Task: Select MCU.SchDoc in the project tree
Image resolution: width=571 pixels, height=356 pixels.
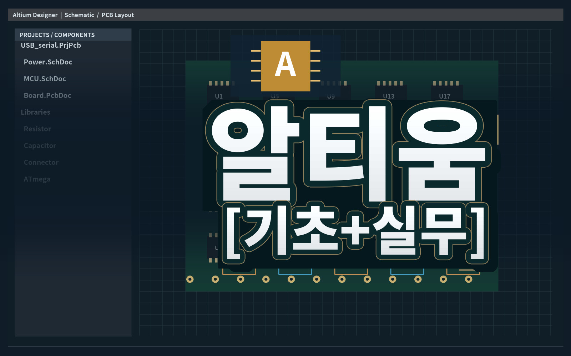Action: [45, 79]
